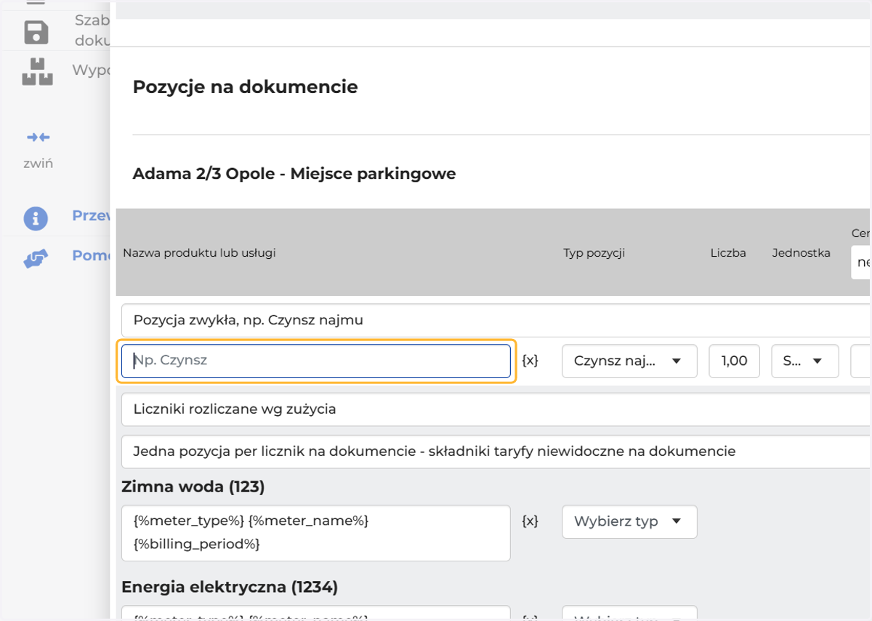Screen dimensions: 872x621
Task: Click the Typ pozycji column header
Action: pyautogui.click(x=594, y=253)
